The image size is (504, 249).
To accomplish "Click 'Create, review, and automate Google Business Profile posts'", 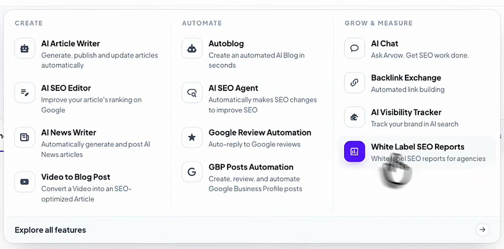I will pos(255,184).
